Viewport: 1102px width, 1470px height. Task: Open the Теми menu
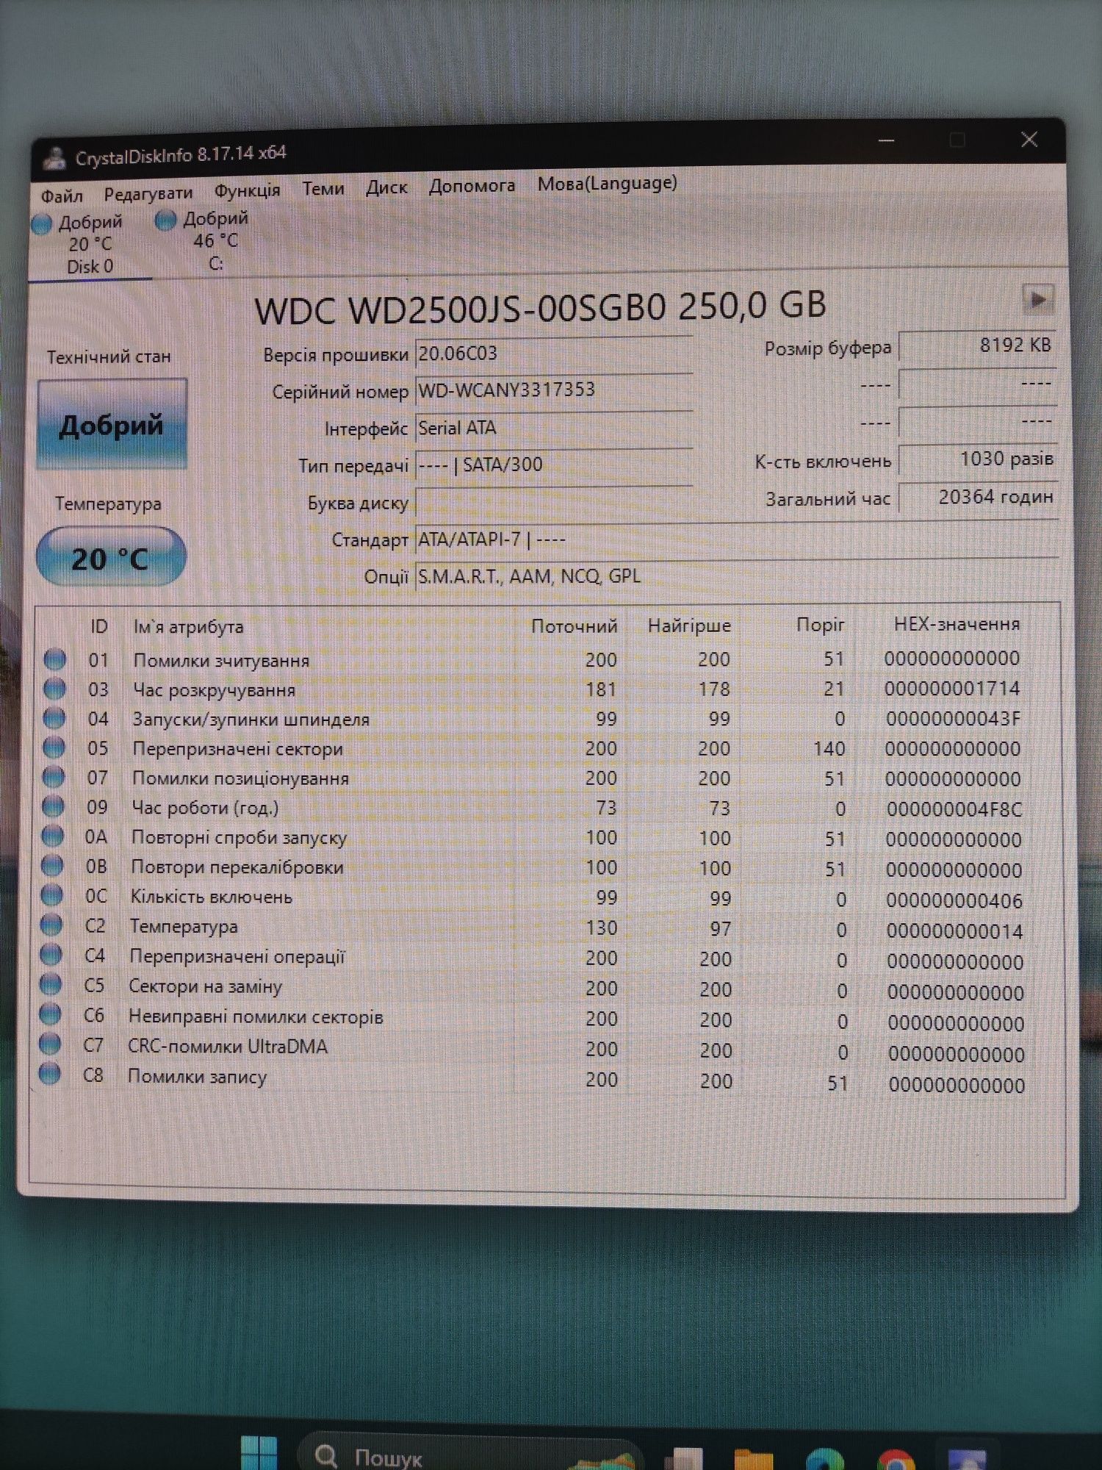coord(323,189)
